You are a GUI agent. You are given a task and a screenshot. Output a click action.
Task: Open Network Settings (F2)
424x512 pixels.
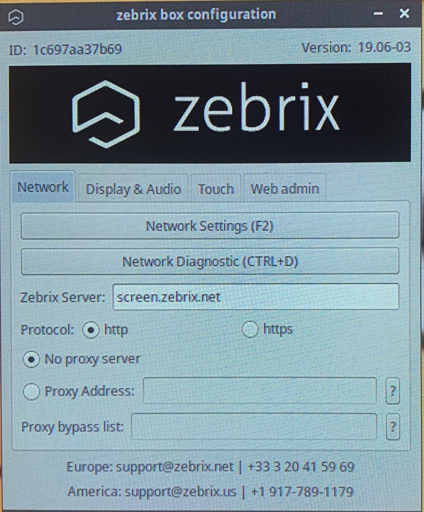210,226
